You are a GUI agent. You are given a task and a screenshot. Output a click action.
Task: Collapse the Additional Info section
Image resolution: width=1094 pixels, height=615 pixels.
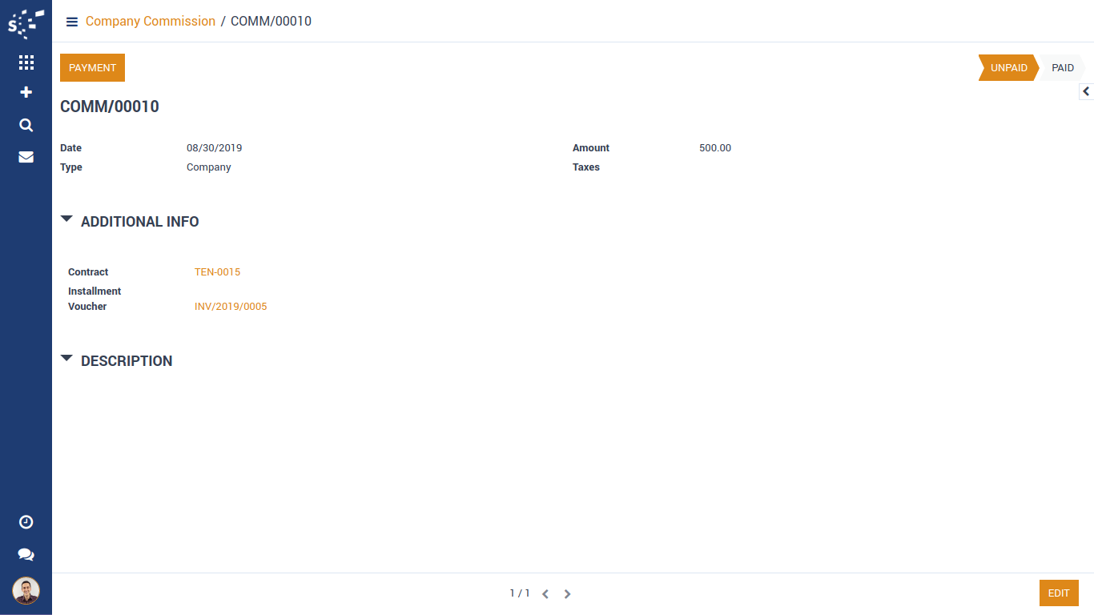(66, 219)
